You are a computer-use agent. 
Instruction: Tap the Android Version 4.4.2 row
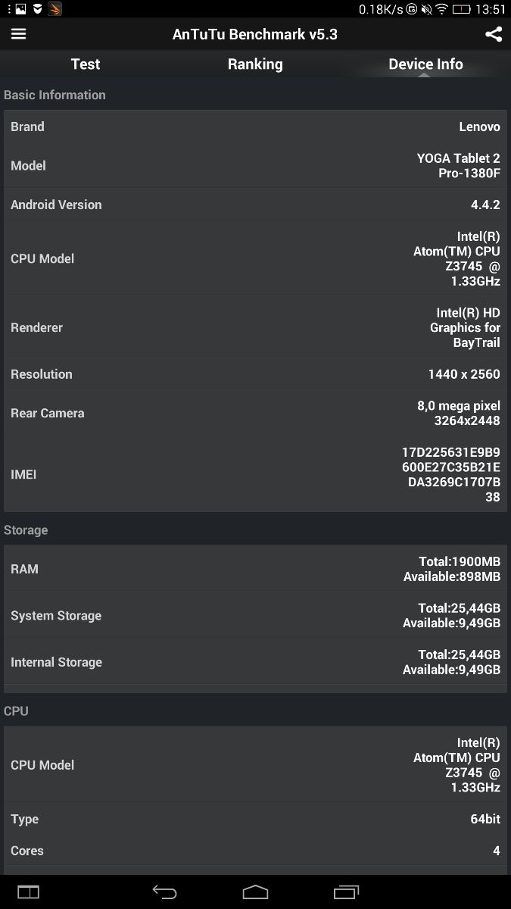255,205
